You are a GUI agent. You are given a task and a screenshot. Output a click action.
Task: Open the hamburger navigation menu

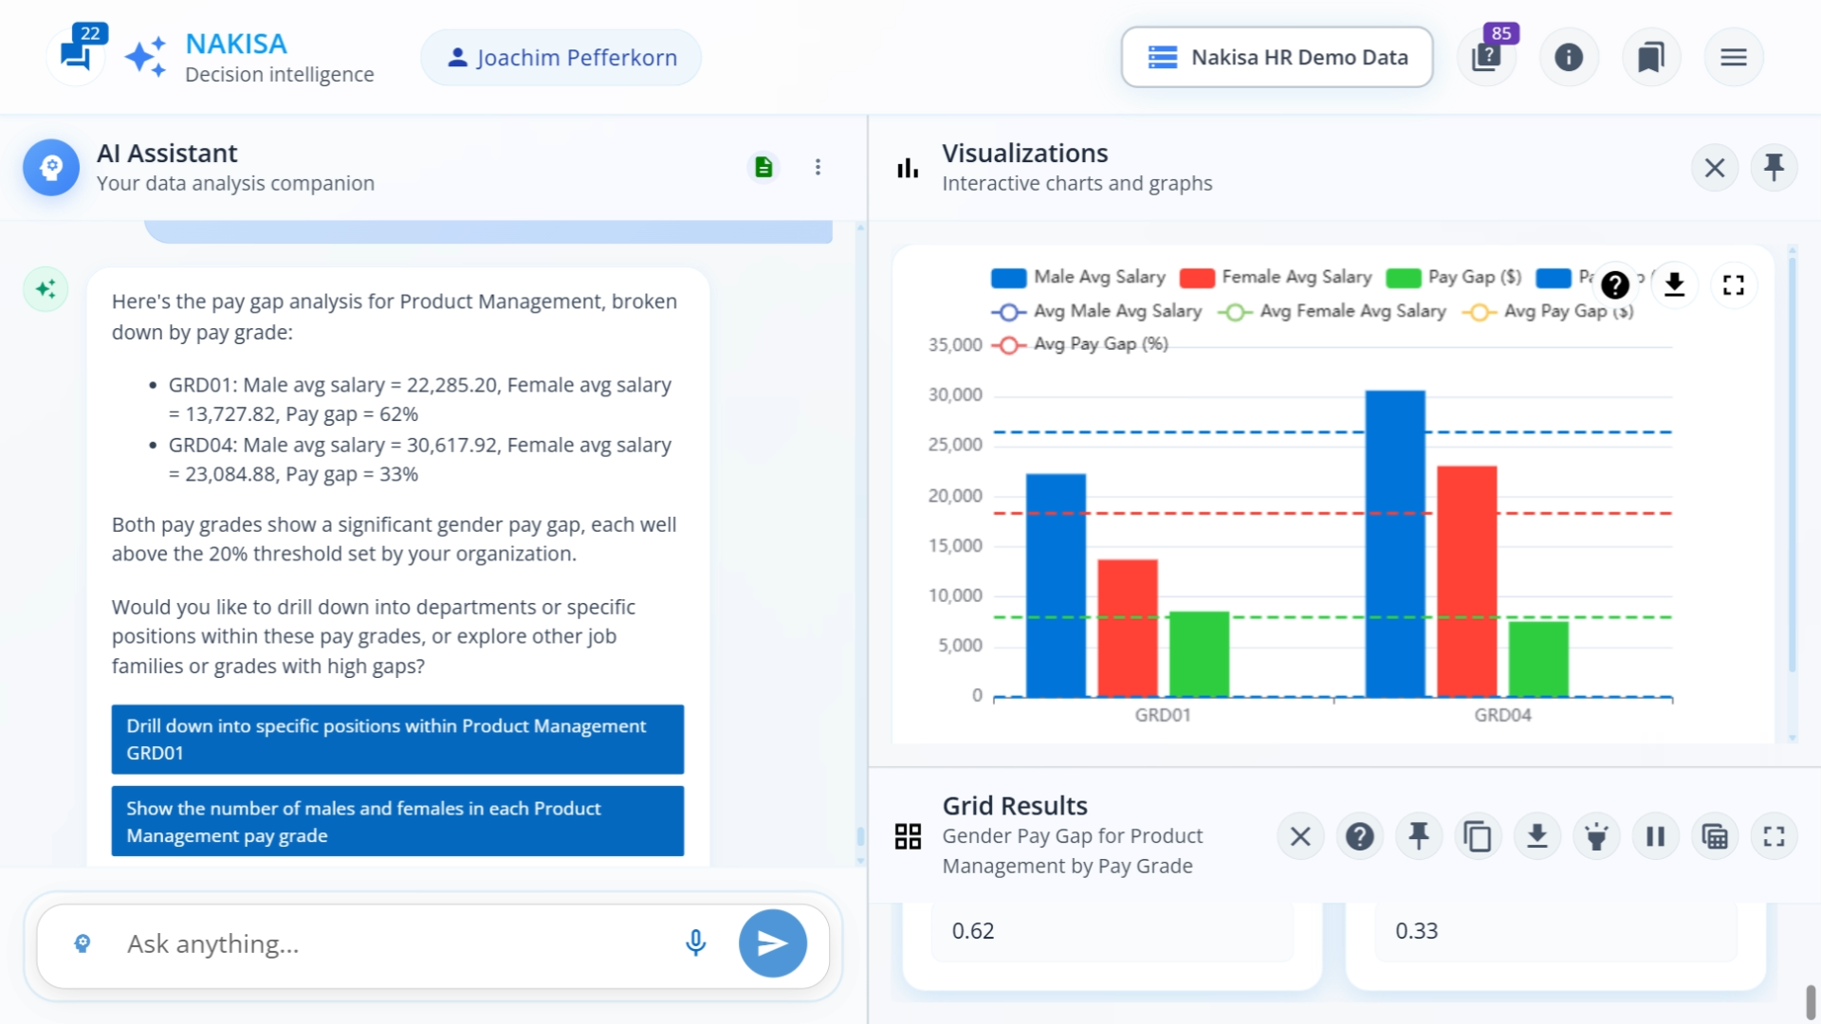click(1734, 57)
